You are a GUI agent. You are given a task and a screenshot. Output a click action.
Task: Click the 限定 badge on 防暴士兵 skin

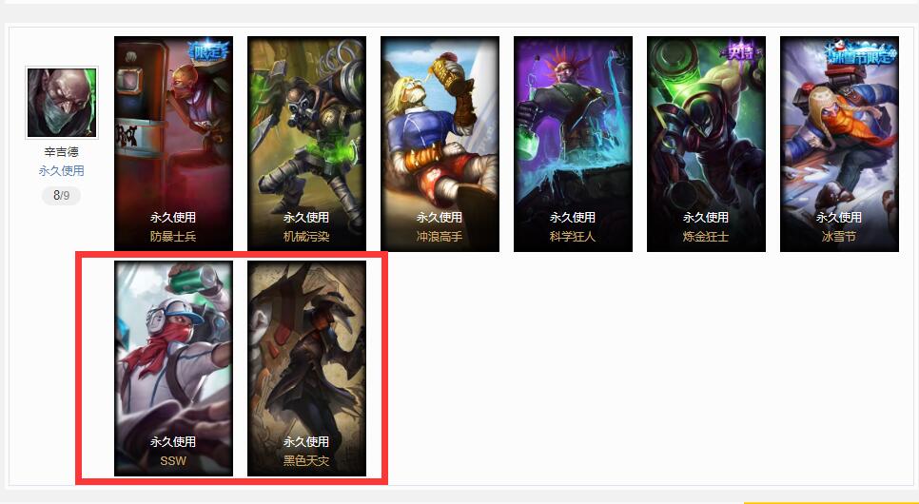tap(207, 51)
